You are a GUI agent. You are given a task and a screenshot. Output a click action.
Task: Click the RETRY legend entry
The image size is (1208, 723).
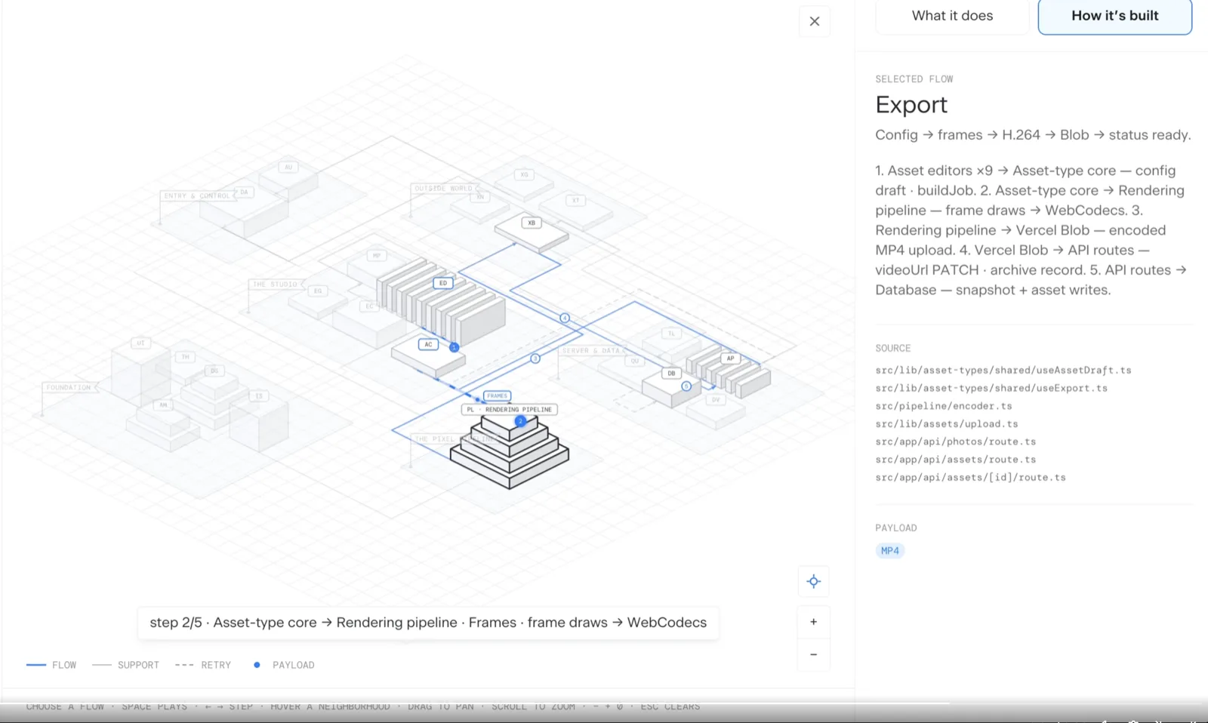point(203,665)
